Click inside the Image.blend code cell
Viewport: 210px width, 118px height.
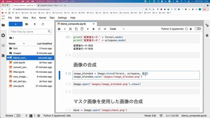click(x=136, y=75)
